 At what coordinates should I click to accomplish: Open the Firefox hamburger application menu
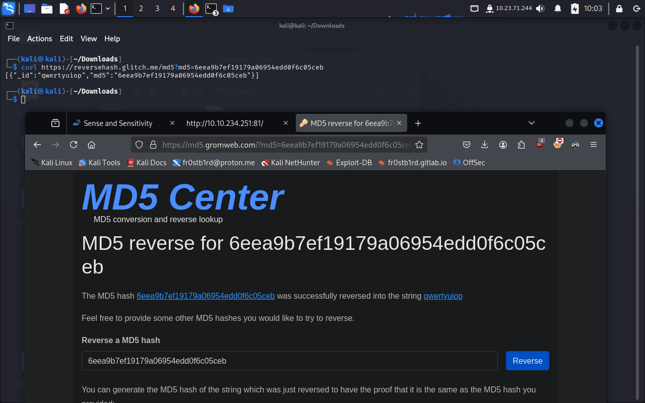coord(594,145)
